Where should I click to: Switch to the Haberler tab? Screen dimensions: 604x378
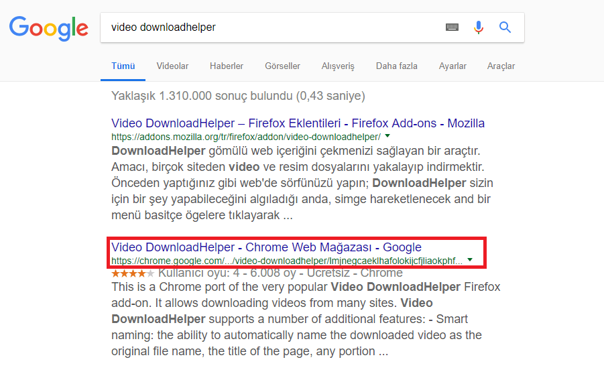pos(227,66)
